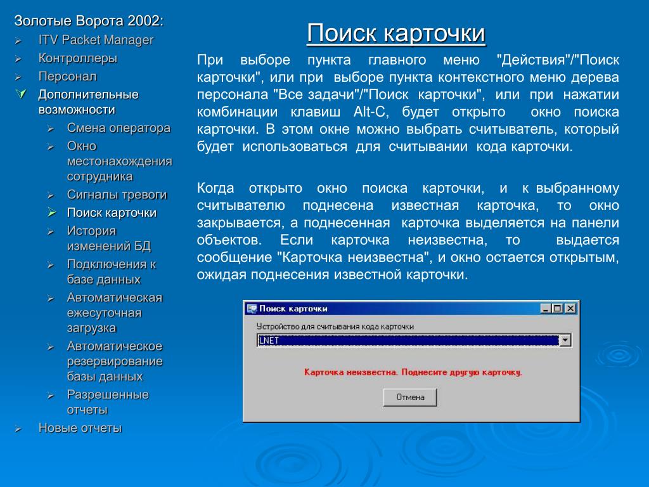The height and width of the screenshot is (487, 649).
Task: Click the Отмена button in the dialog
Action: coord(410,397)
